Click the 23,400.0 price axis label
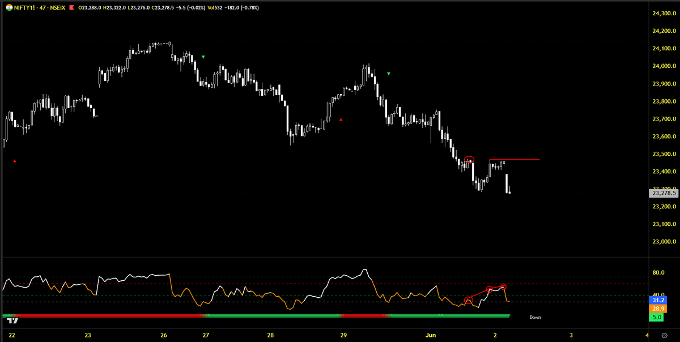Viewport: 680px width, 342px height. [665, 172]
